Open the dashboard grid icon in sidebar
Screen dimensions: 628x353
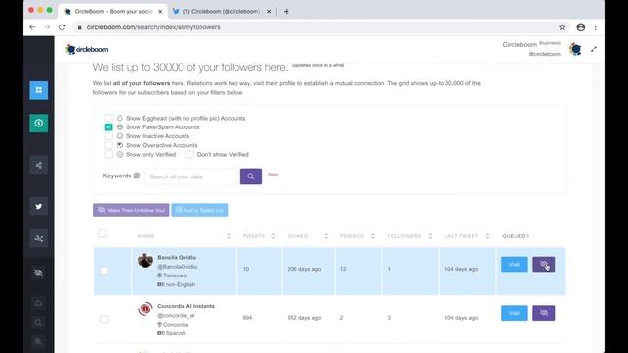point(39,90)
